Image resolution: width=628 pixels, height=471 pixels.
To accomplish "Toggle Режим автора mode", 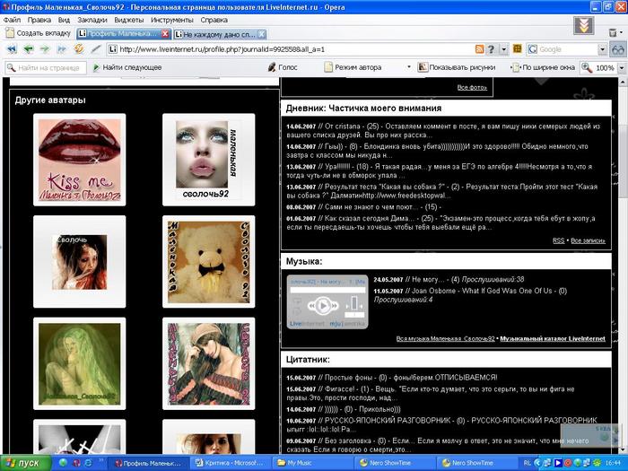I will pyautogui.click(x=353, y=67).
